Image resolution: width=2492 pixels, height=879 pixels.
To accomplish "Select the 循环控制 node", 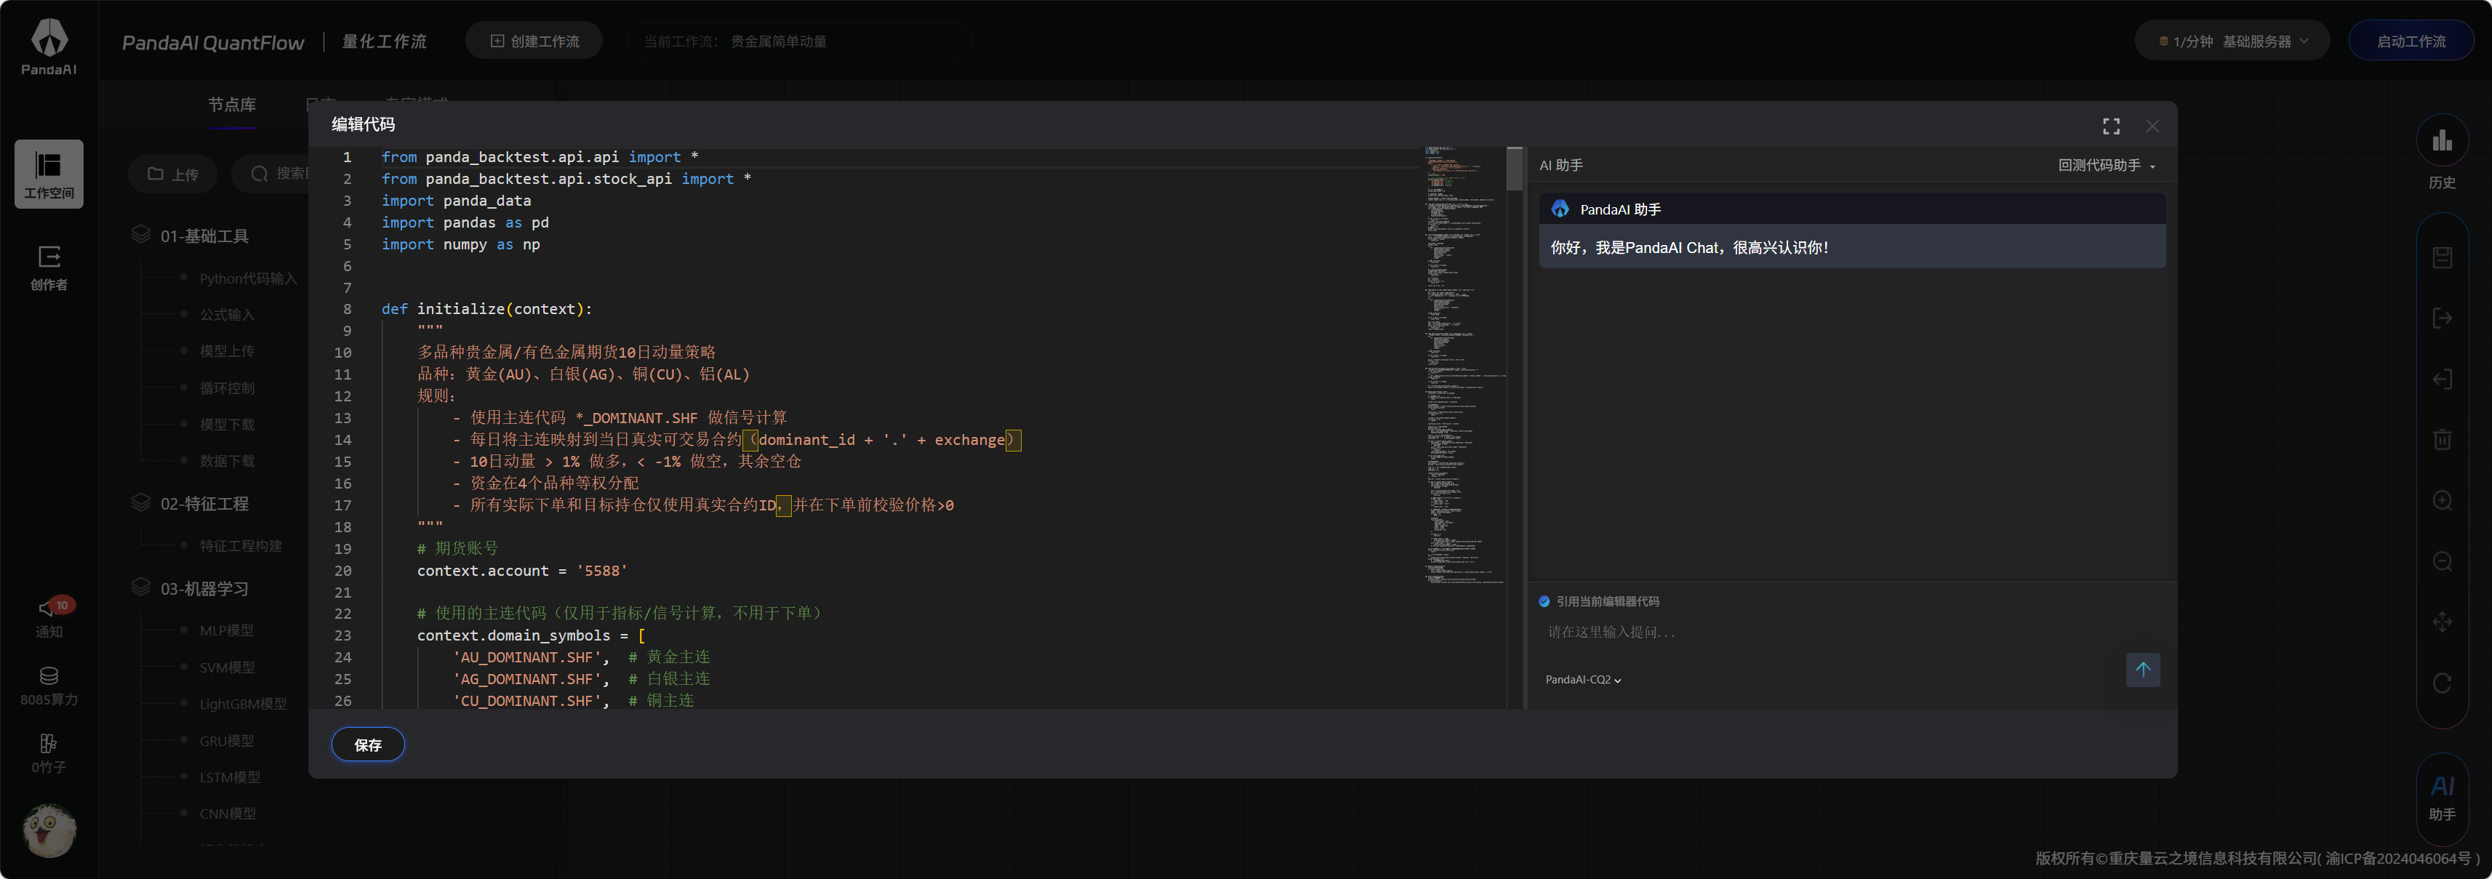I will coord(226,389).
